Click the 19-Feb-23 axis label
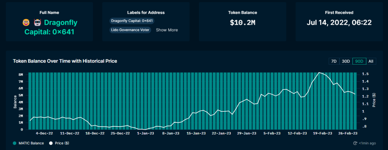This screenshot has width=388, height=150. click(x=323, y=133)
